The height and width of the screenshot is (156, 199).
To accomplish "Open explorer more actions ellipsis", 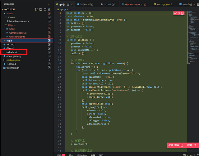I will click(x=49, y=4).
